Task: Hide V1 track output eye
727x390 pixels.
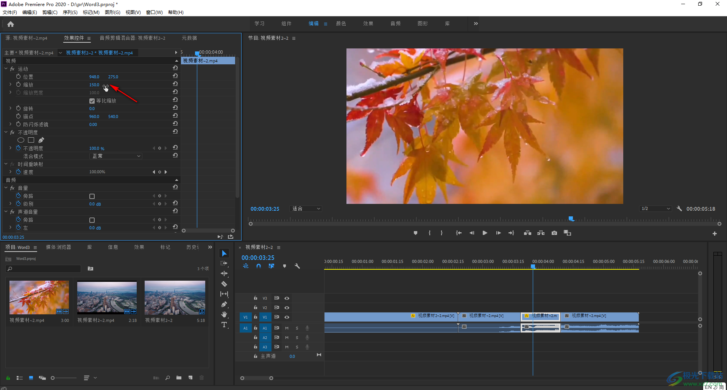Action: (x=287, y=317)
